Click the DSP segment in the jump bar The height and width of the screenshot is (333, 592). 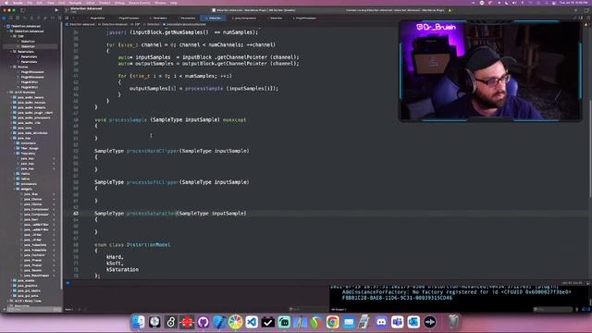click(137, 24)
